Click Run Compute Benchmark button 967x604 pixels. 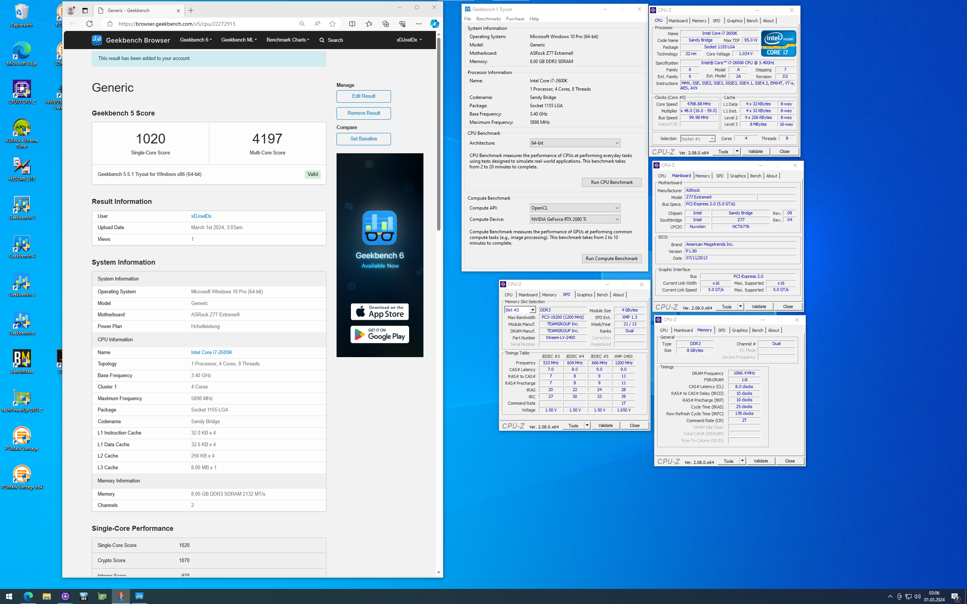click(612, 259)
